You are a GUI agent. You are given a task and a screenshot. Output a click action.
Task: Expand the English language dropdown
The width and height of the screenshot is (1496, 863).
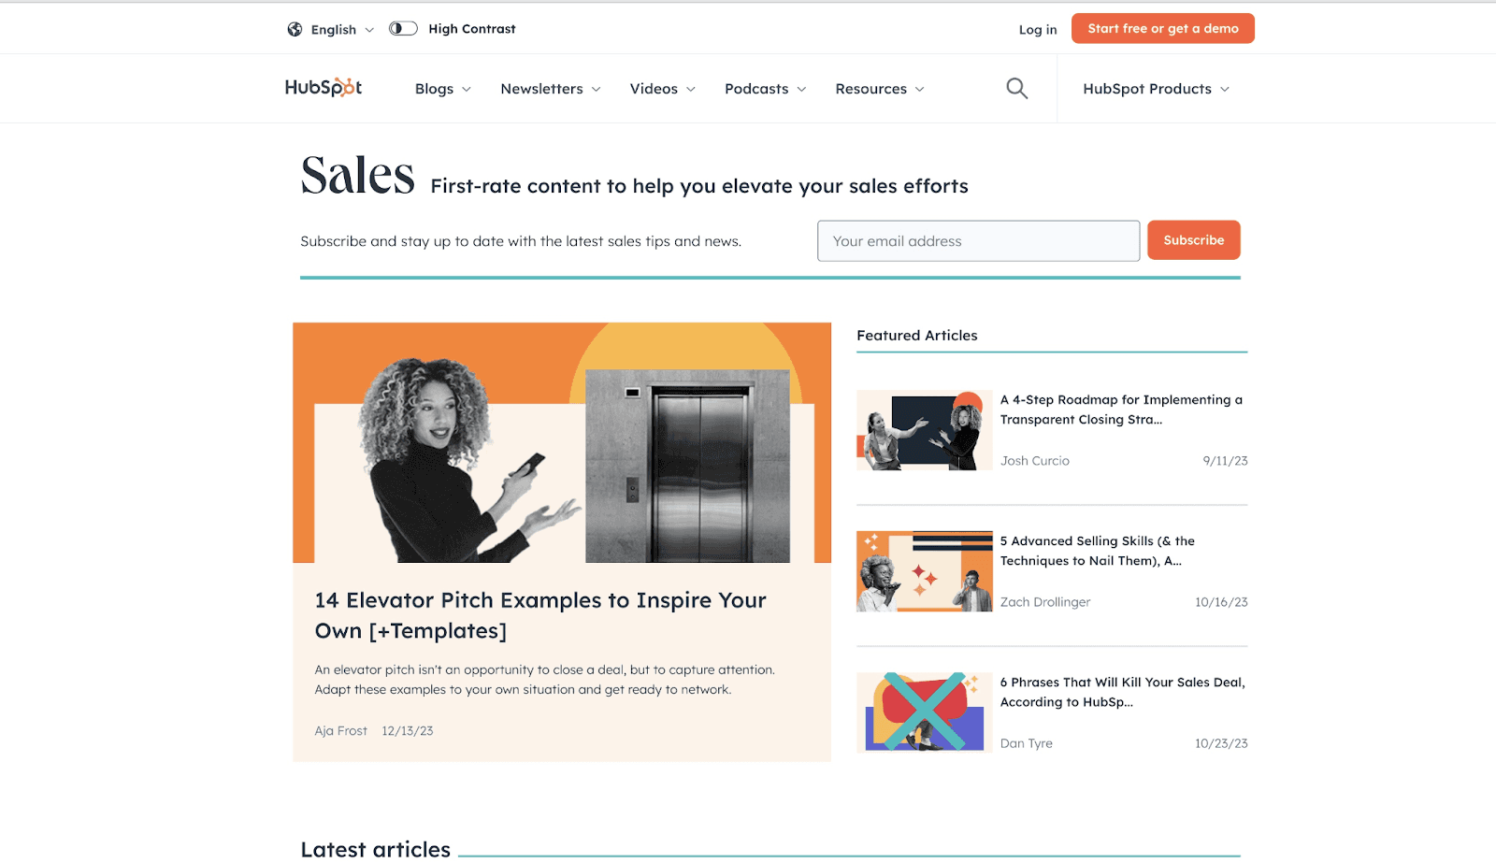(342, 30)
